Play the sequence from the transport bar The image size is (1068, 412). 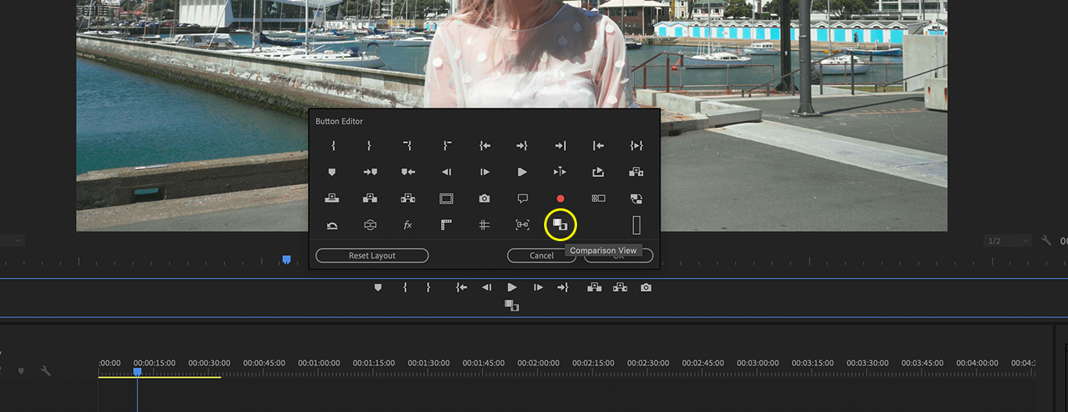512,288
